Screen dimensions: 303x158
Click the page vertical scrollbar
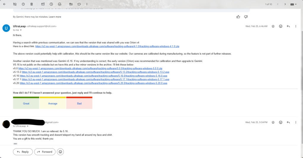coord(302,87)
